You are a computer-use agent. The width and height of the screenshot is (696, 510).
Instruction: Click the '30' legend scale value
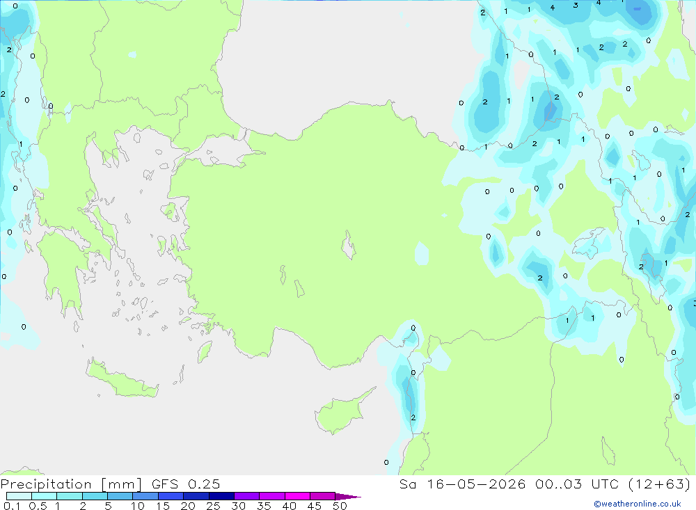pyautogui.click(x=239, y=506)
